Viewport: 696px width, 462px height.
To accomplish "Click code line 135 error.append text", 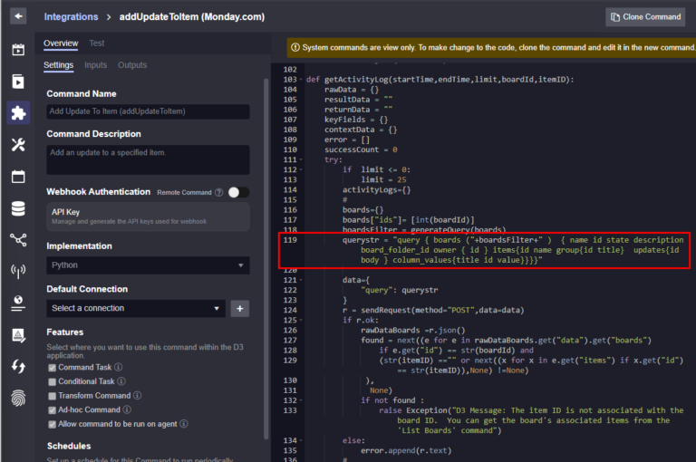I will (x=406, y=450).
